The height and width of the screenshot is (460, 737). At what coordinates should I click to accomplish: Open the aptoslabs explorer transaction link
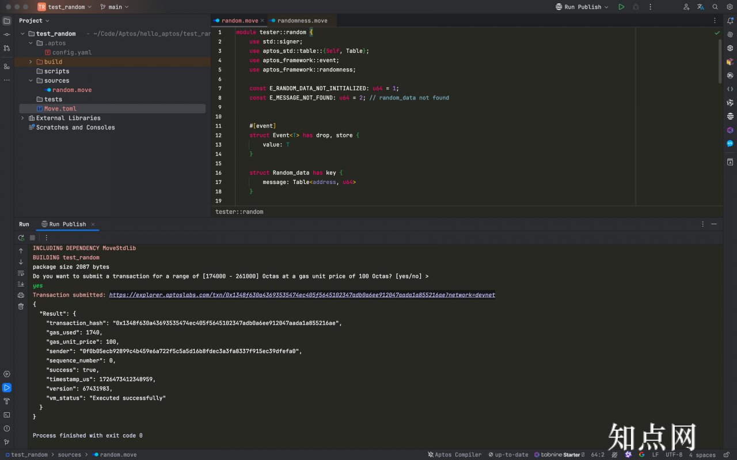(x=302, y=295)
